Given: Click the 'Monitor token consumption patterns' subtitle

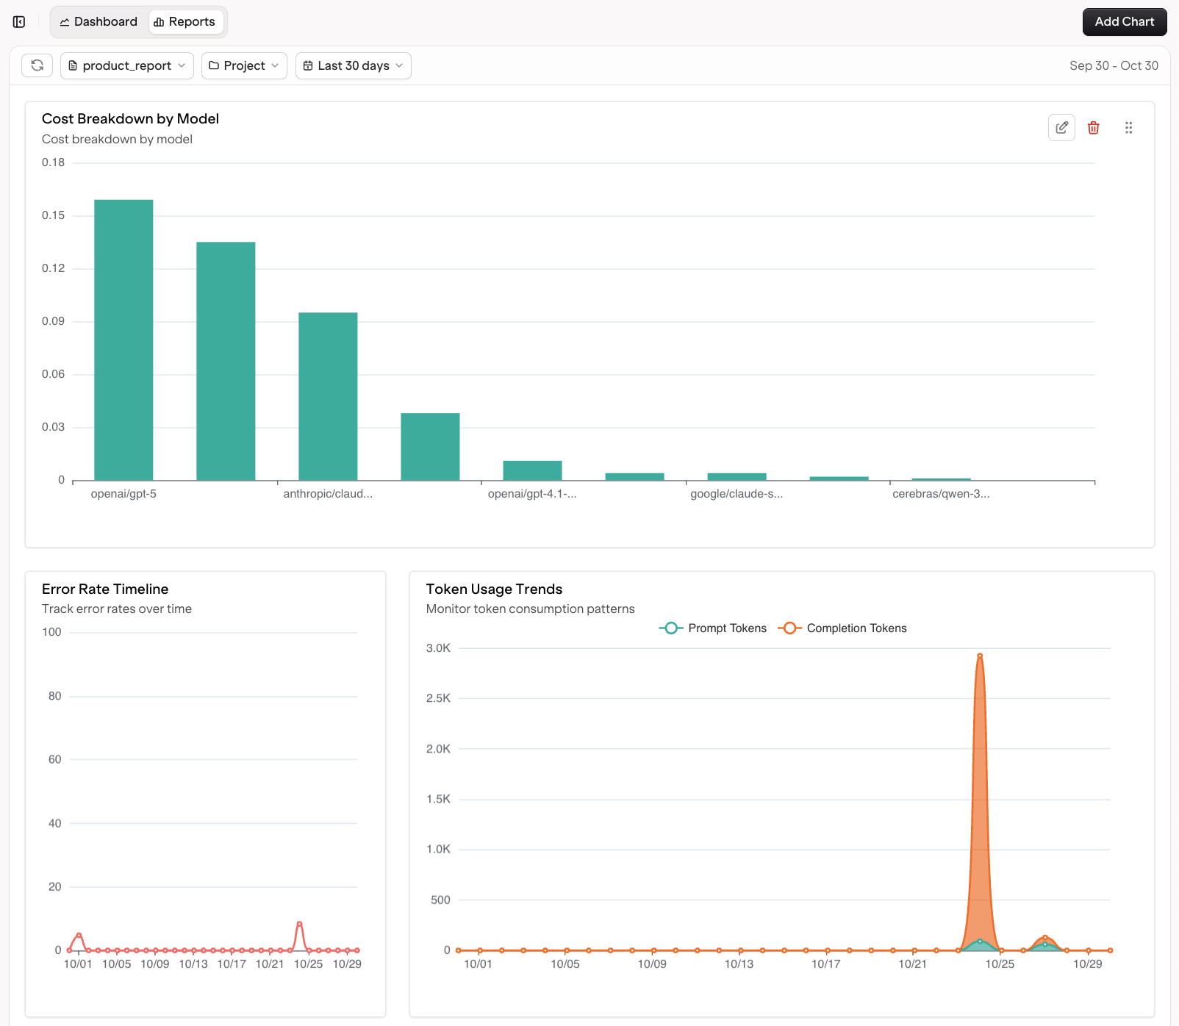Looking at the screenshot, I should pyautogui.click(x=530, y=609).
